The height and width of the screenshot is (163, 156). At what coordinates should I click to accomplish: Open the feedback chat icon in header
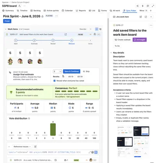[148, 6]
